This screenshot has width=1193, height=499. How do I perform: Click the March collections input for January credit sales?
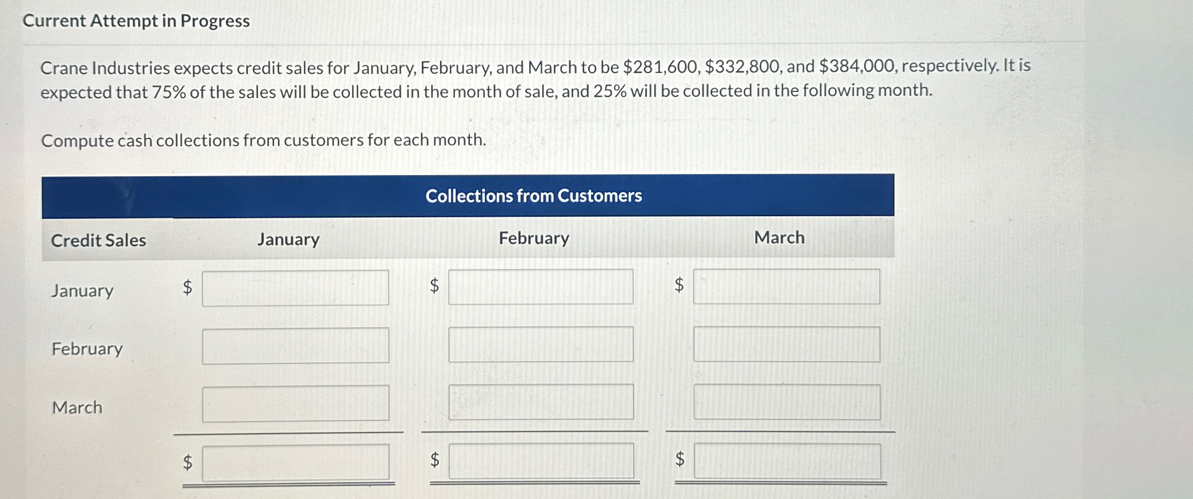pos(787,286)
